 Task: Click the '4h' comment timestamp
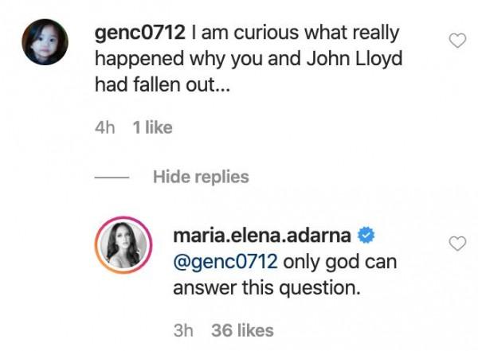pos(105,127)
